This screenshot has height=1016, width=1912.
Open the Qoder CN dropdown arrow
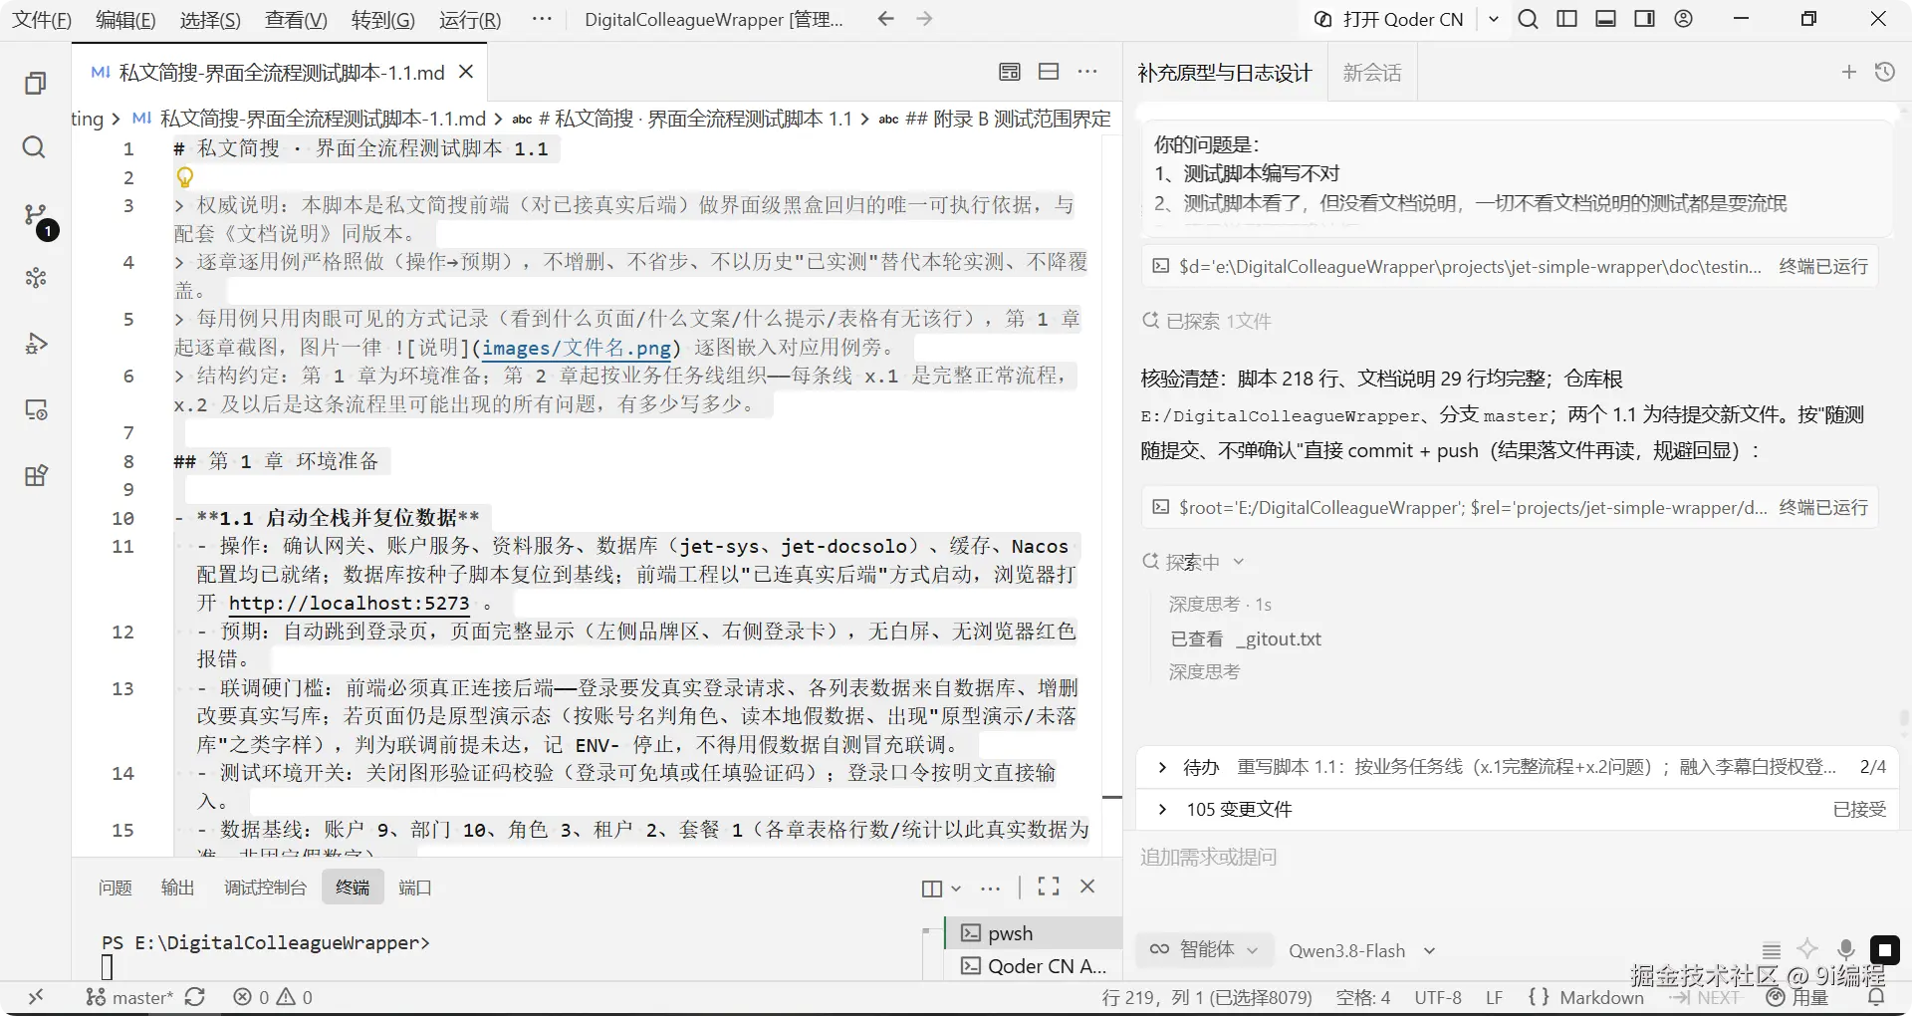pyautogui.click(x=1493, y=19)
